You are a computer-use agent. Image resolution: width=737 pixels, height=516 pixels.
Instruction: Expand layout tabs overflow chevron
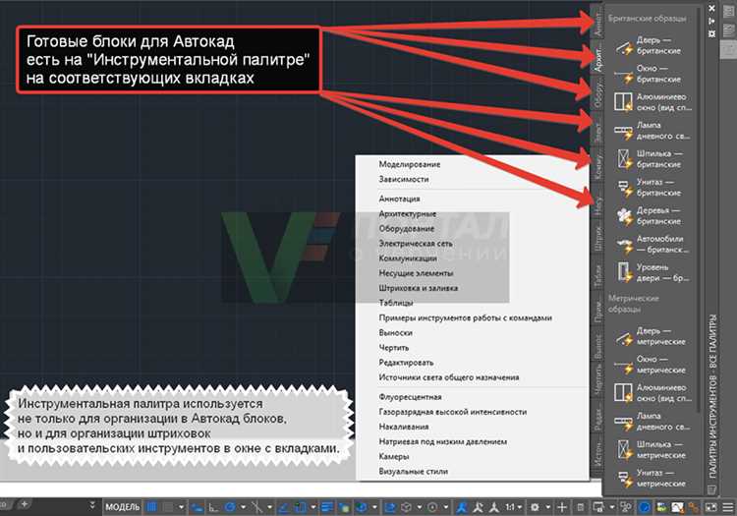coord(92,506)
